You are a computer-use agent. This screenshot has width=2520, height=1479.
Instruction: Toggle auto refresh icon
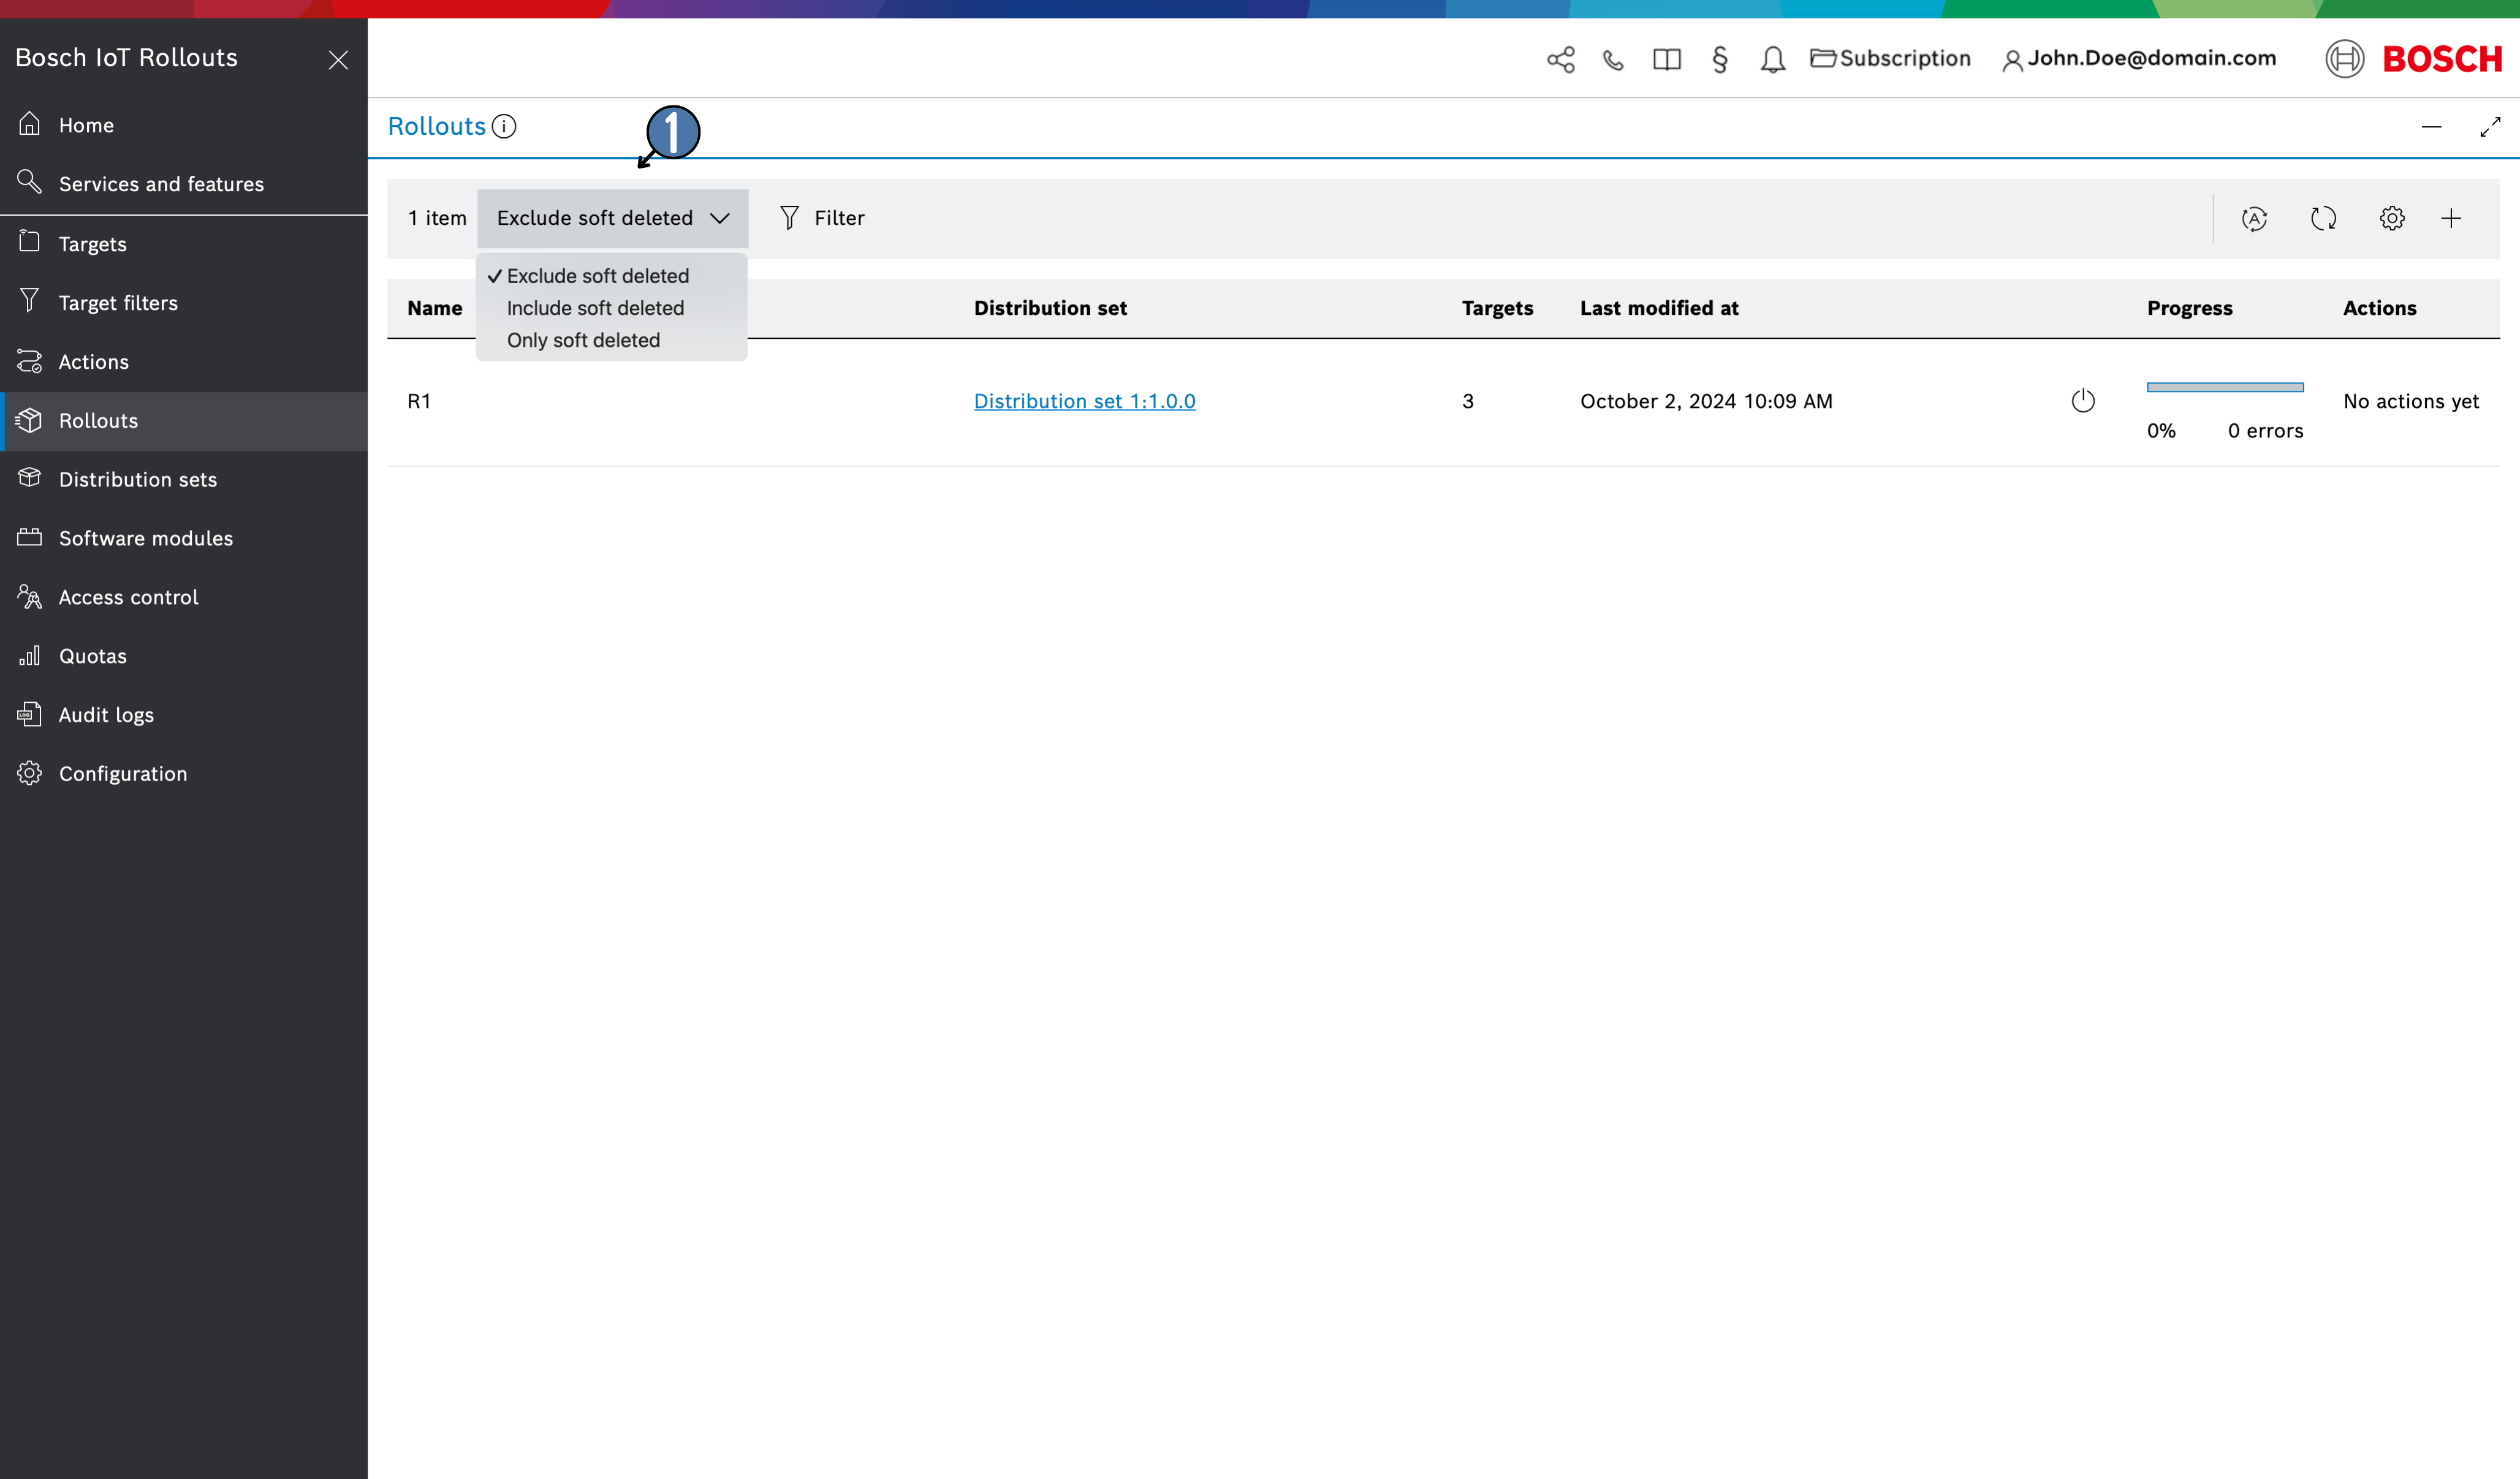click(2254, 218)
